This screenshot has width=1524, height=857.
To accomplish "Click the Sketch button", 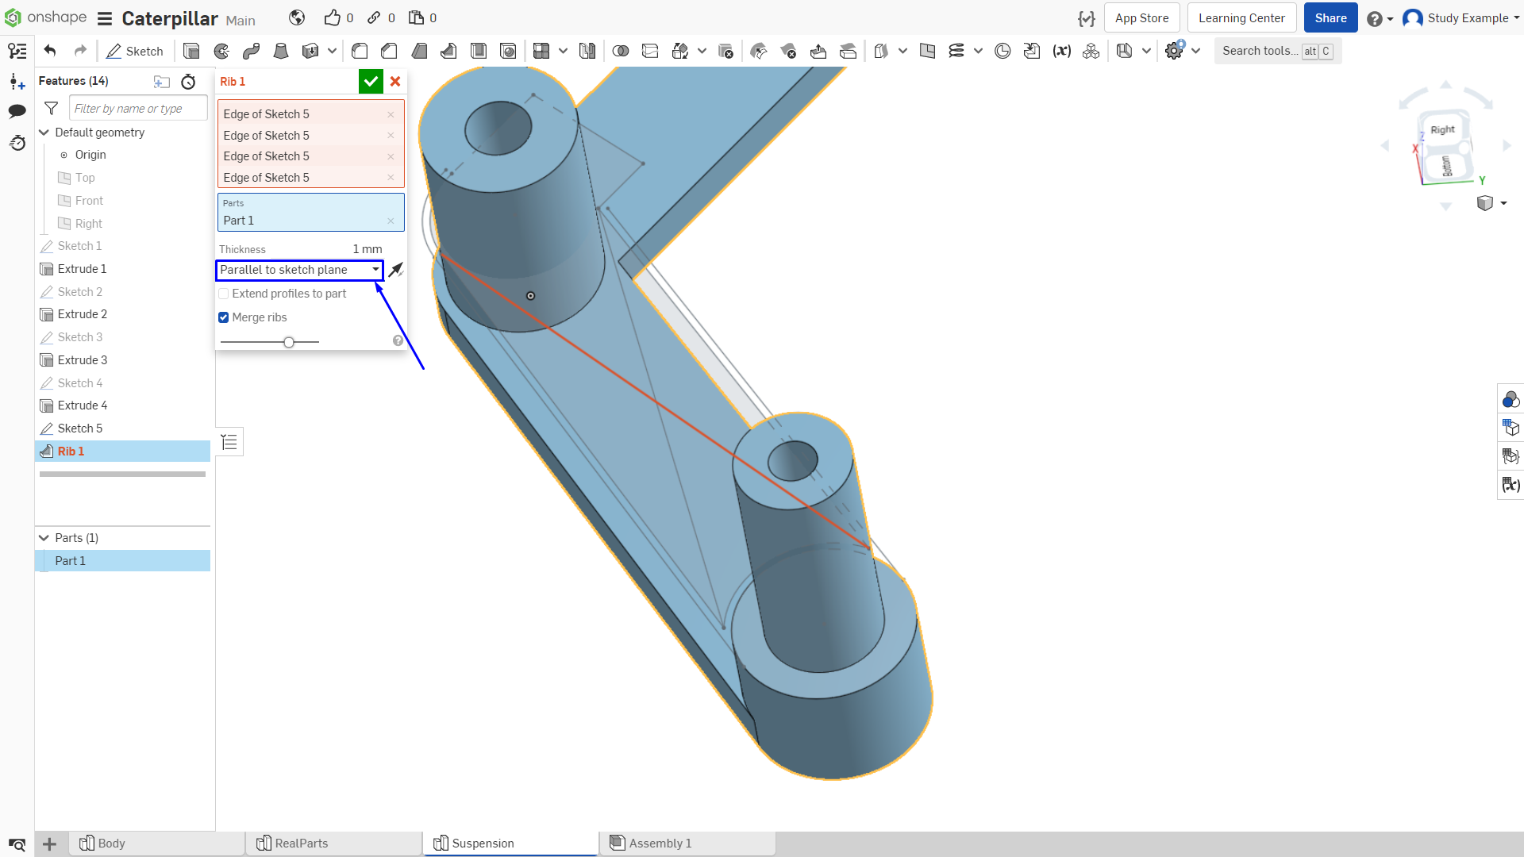I will tap(135, 51).
